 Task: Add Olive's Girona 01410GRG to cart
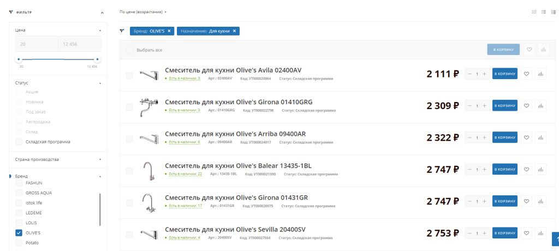(x=504, y=106)
